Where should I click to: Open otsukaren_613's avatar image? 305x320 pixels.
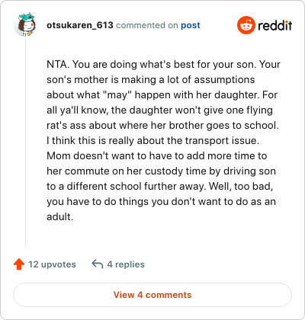click(25, 24)
